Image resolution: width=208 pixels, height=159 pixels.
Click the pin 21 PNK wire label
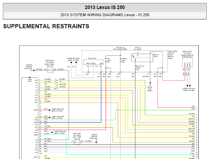click(46, 129)
